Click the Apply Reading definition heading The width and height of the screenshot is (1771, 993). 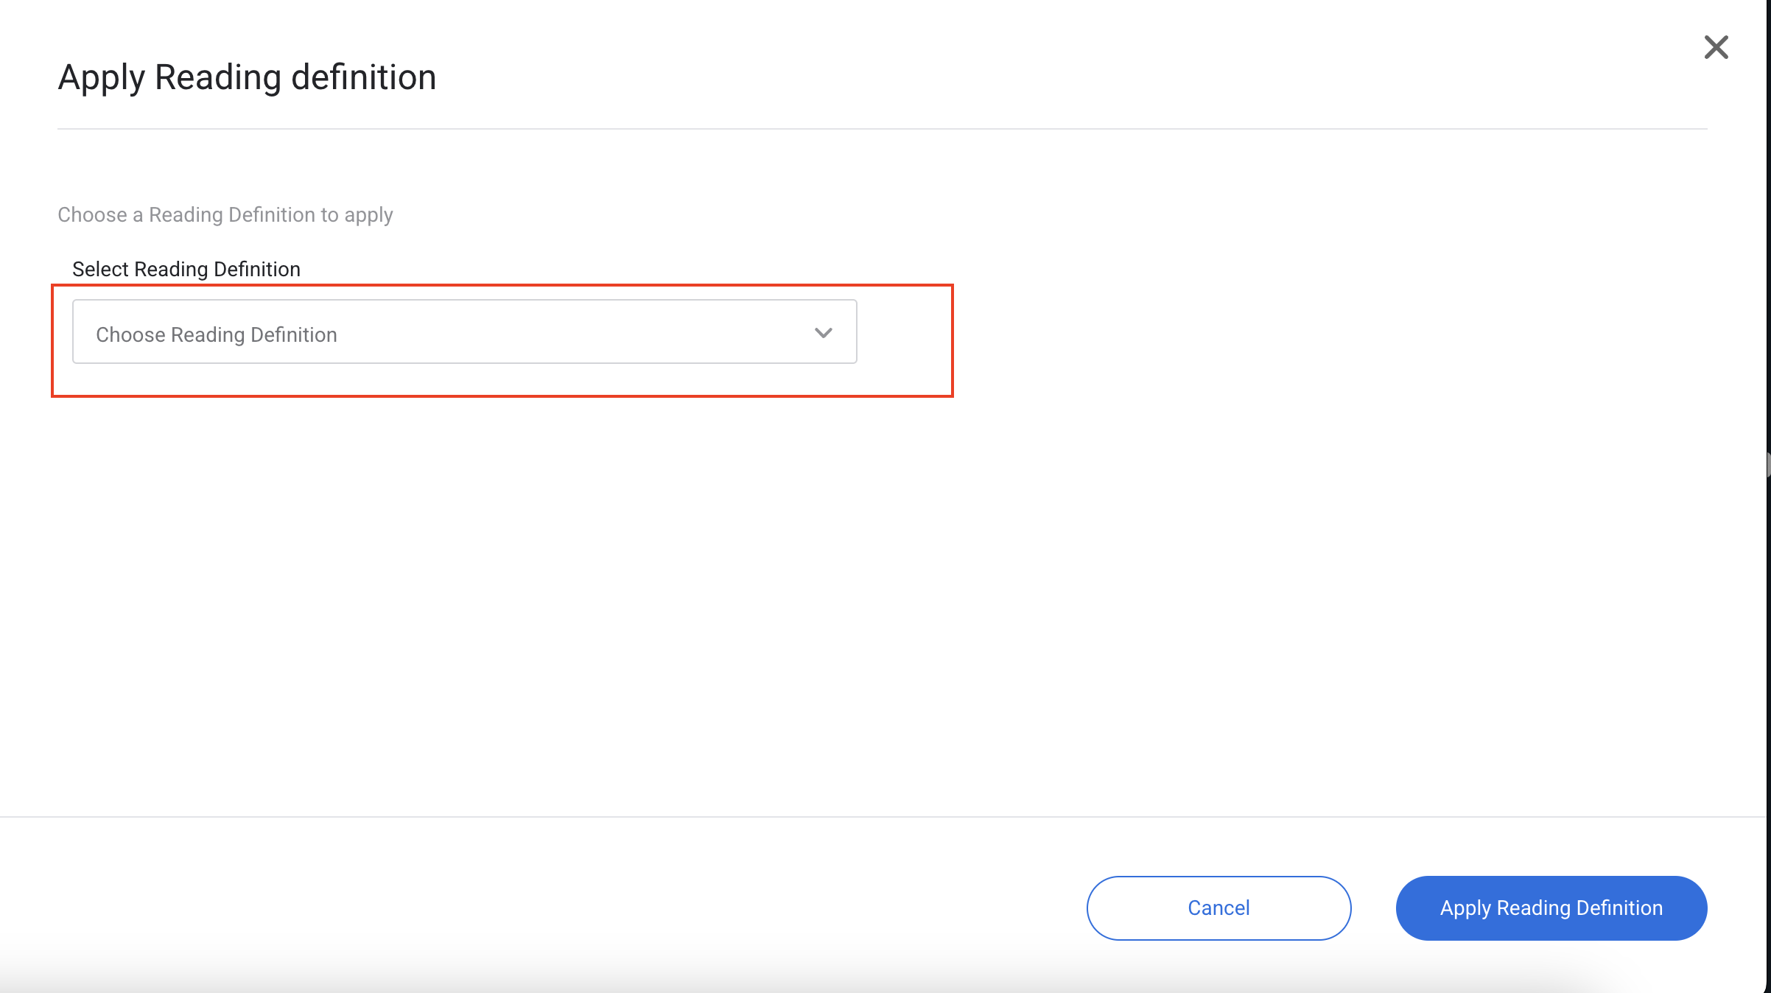click(x=247, y=77)
